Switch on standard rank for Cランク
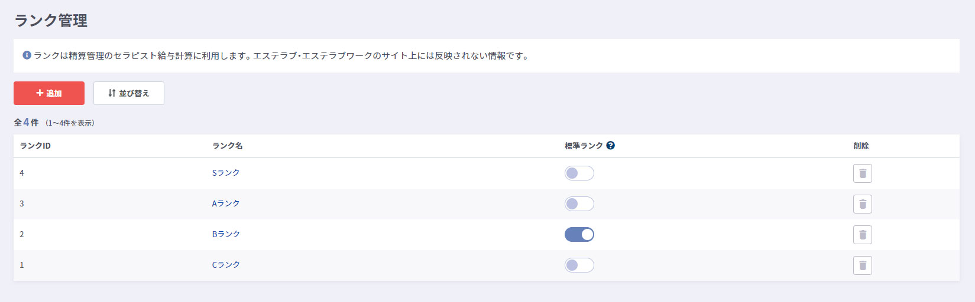Screen dimensions: 975x302 coord(579,265)
